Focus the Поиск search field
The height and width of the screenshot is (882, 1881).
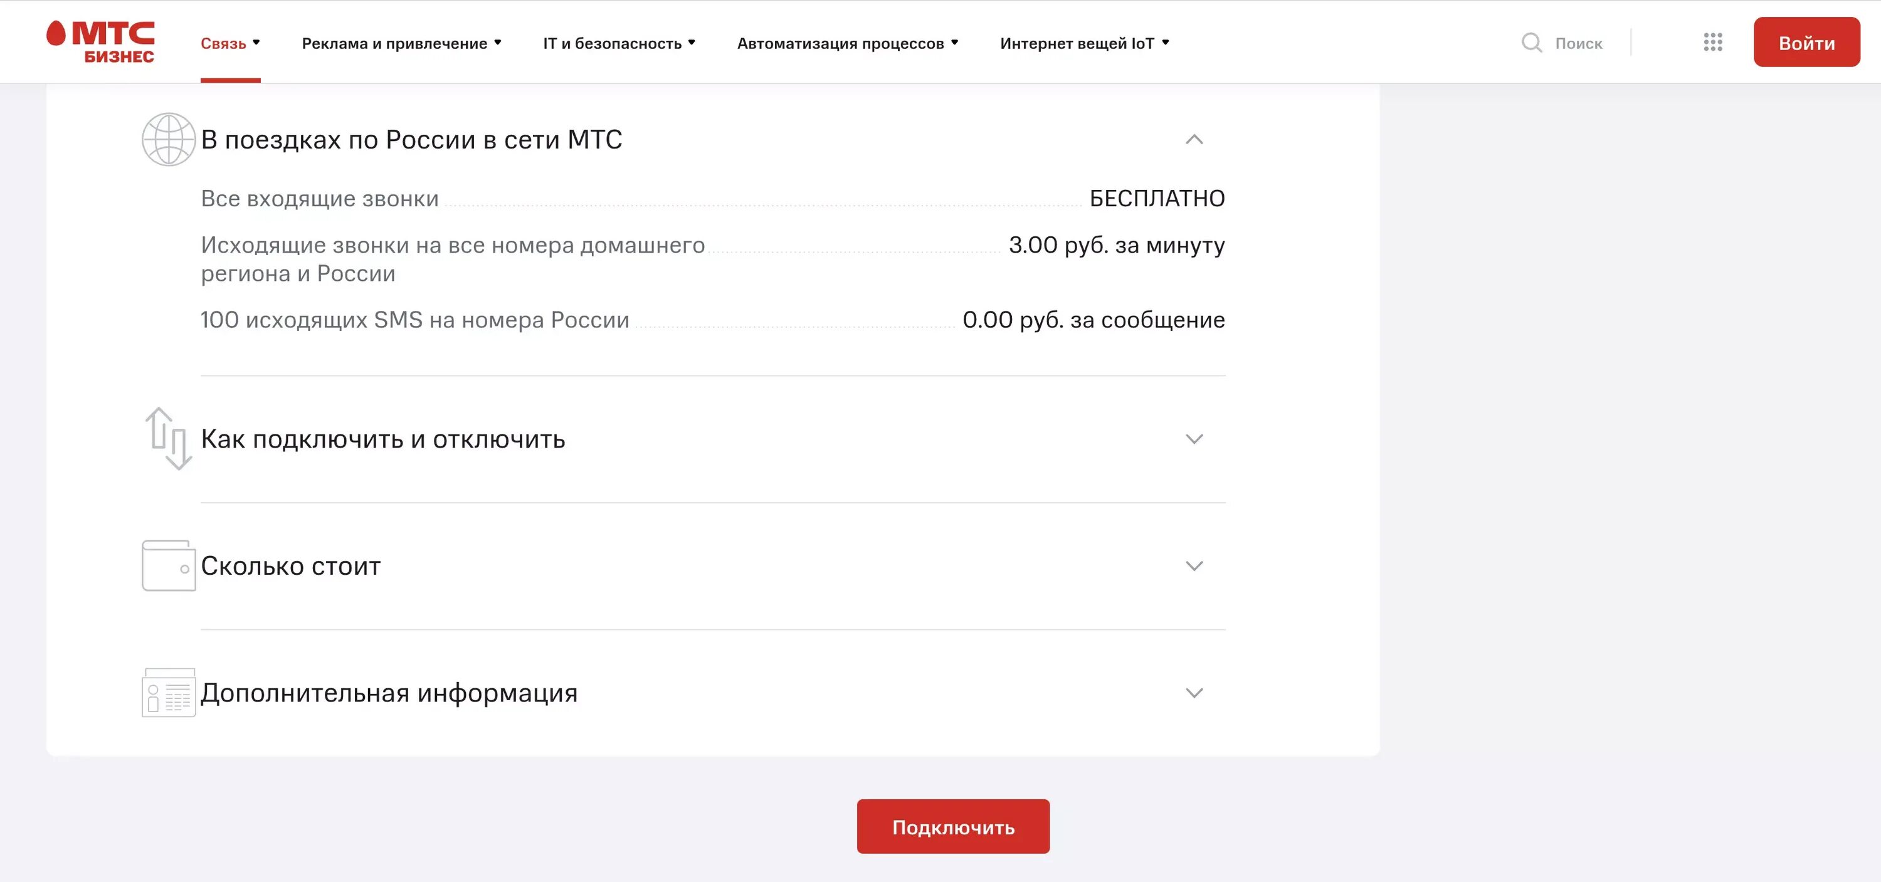coord(1562,43)
